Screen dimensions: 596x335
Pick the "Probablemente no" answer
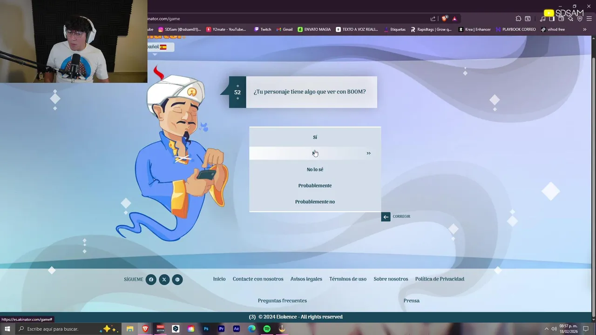click(x=315, y=202)
